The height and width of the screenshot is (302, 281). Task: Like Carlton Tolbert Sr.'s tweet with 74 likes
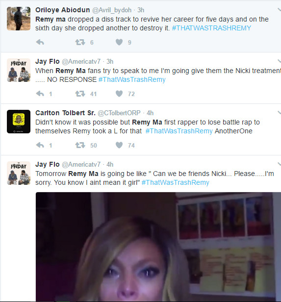119,145
